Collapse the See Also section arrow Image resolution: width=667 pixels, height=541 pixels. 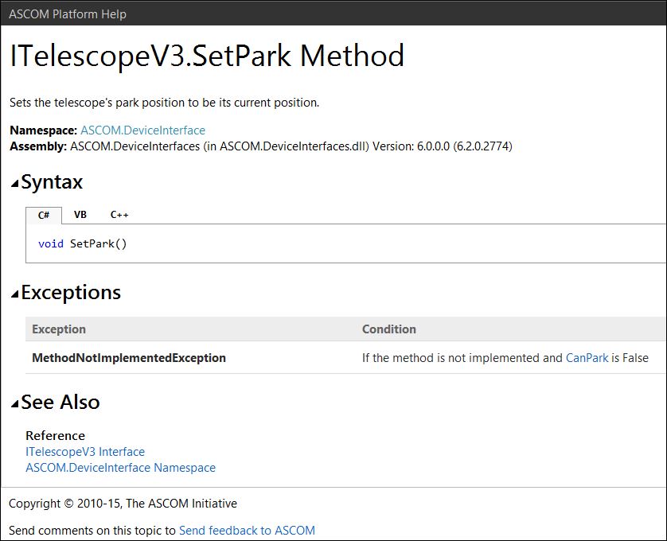pos(14,404)
